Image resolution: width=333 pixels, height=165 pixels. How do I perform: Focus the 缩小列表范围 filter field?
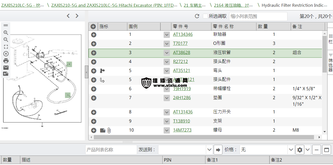coord(258,16)
